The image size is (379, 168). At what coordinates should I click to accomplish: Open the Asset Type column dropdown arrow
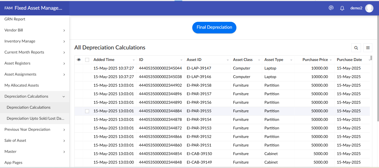(x=291, y=60)
